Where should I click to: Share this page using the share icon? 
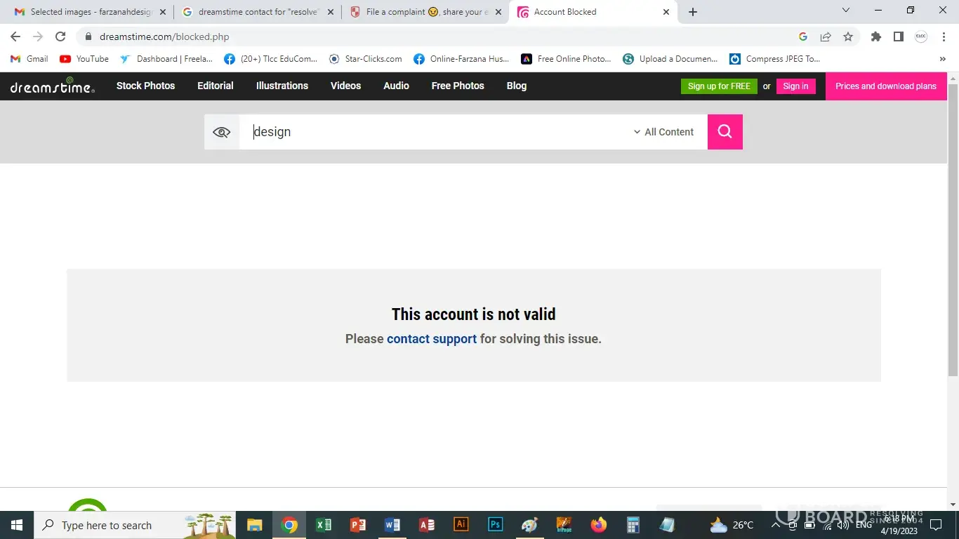(x=826, y=36)
